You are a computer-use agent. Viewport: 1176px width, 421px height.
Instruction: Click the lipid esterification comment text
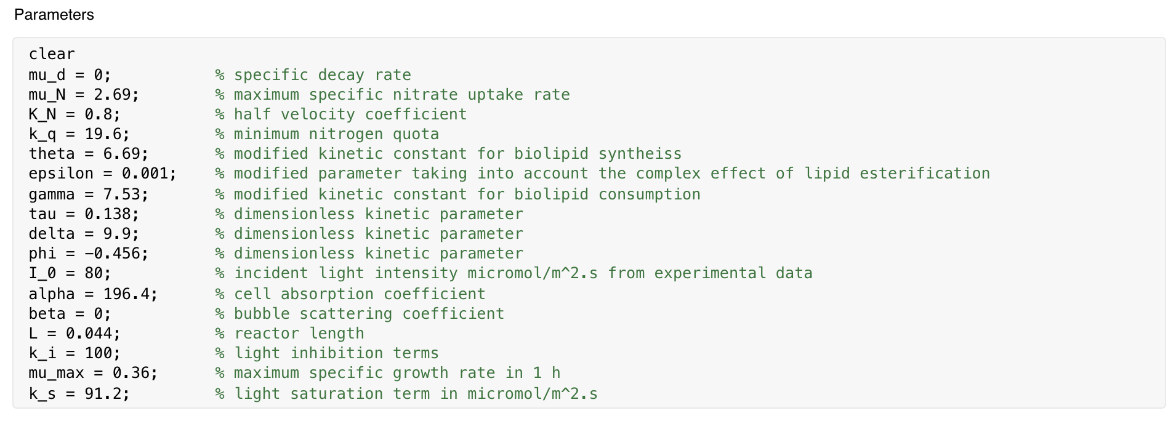tap(897, 174)
